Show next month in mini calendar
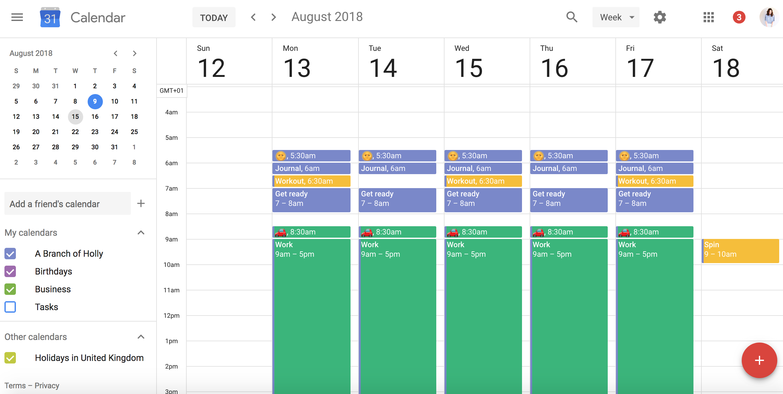 point(135,53)
